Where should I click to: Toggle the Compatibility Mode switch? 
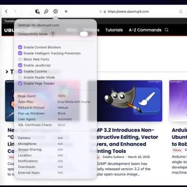[x=86, y=34]
